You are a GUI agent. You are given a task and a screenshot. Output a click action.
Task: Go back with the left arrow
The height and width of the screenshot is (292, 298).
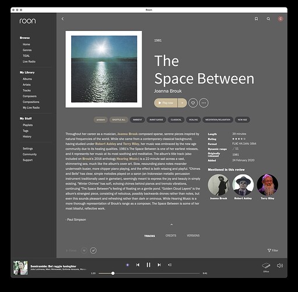coord(62,19)
